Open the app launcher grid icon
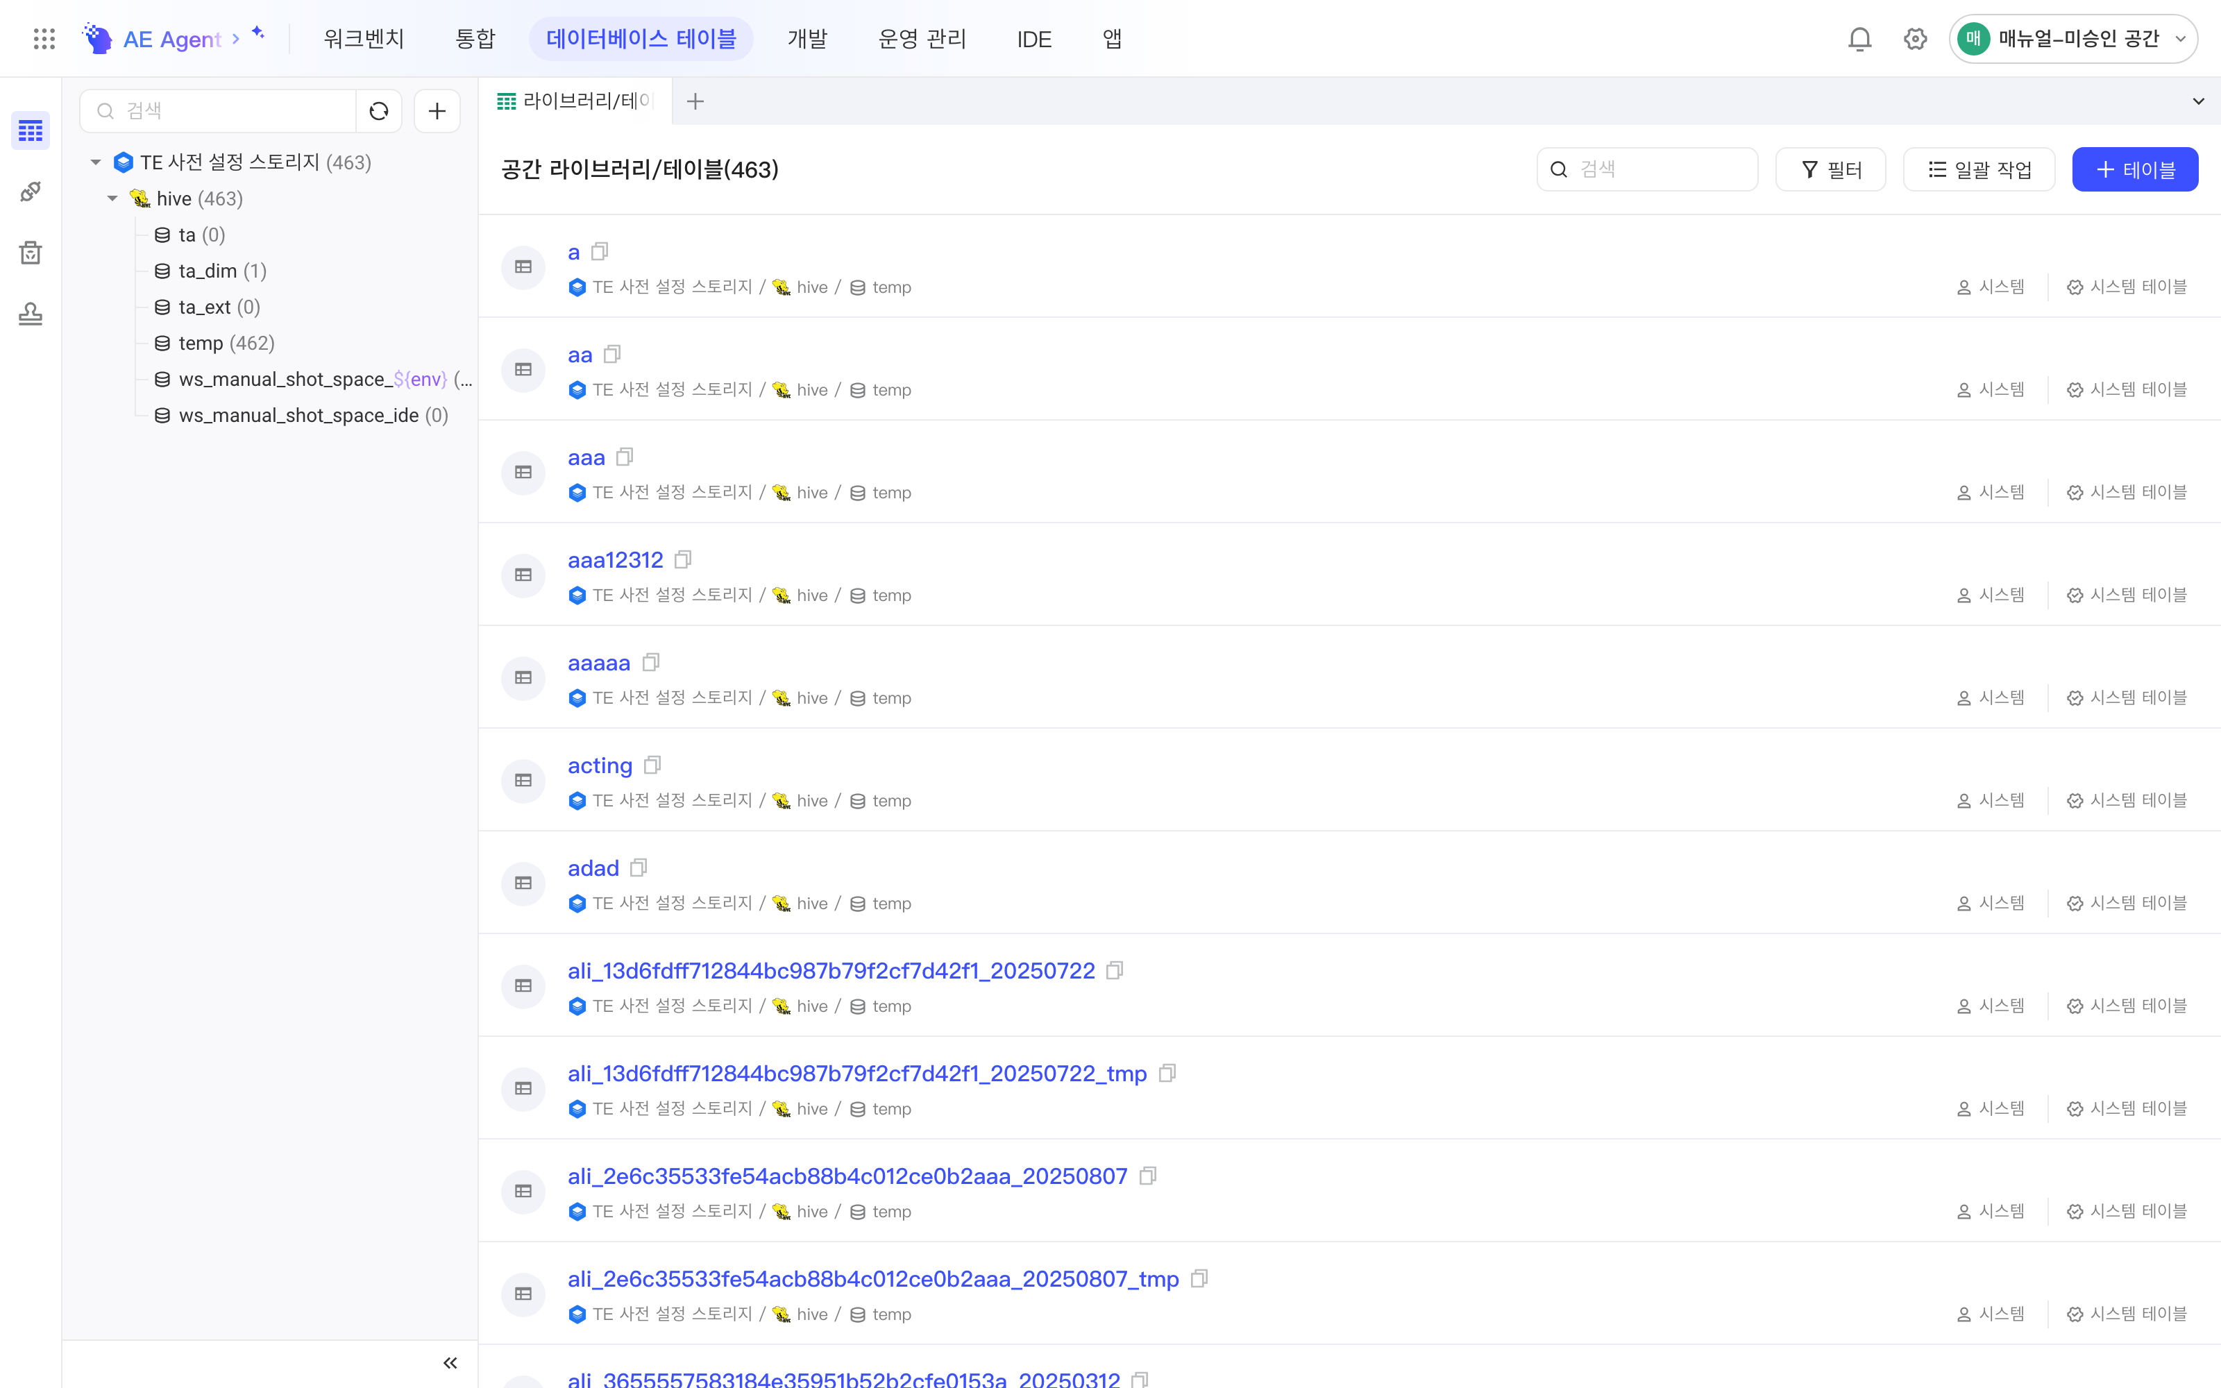This screenshot has height=1388, width=2221. point(44,39)
